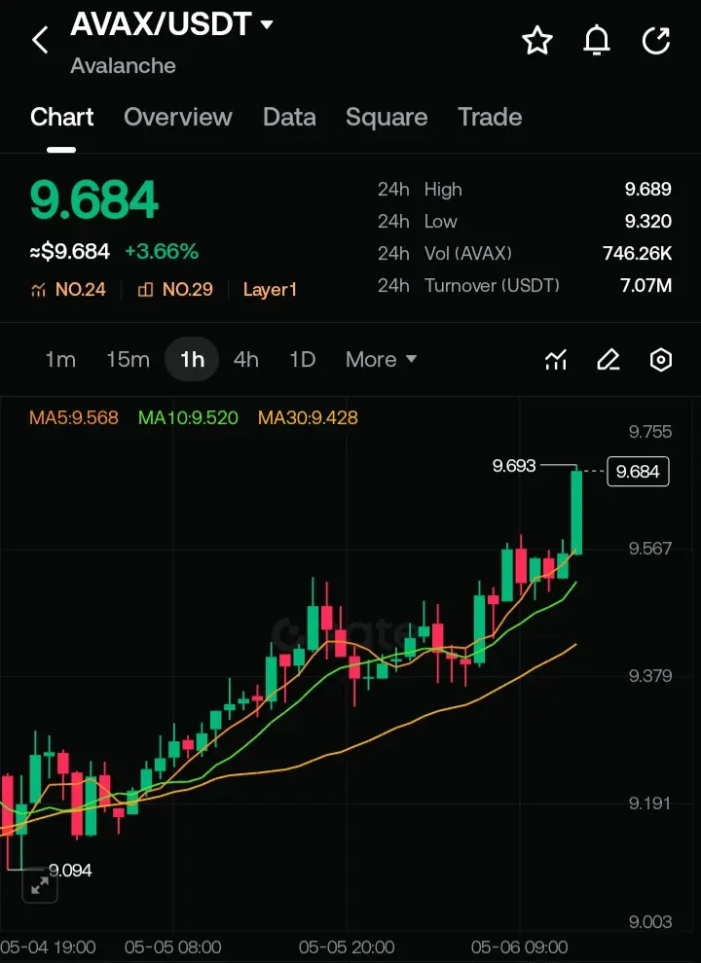Tap the 05-05 20:00 time axis label
The image size is (701, 963).
tap(347, 947)
